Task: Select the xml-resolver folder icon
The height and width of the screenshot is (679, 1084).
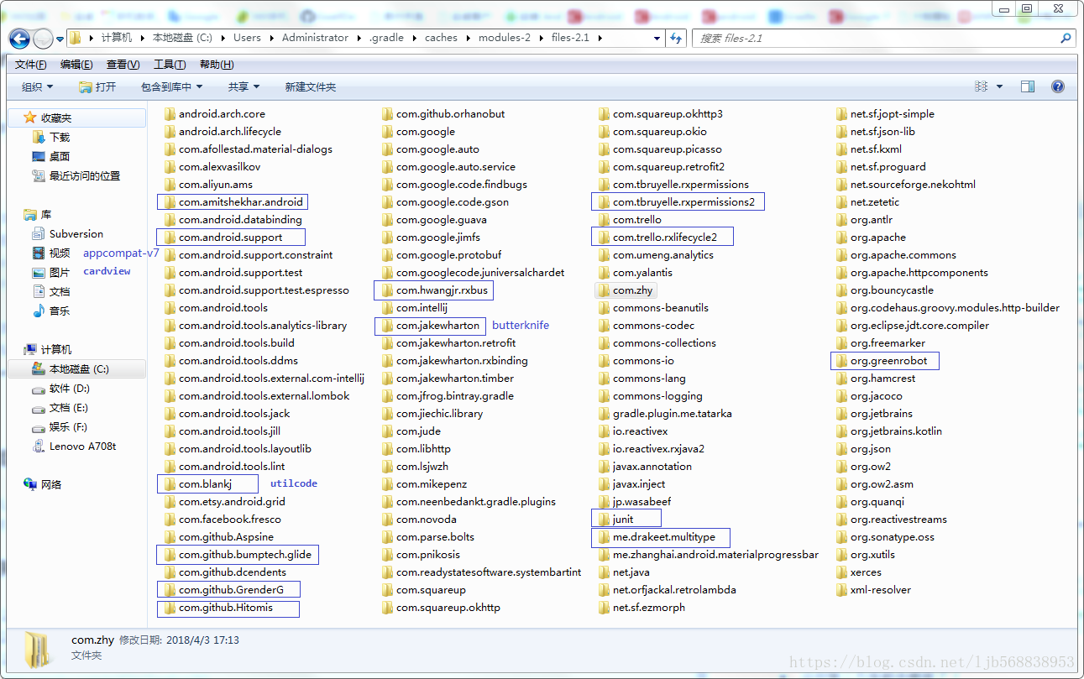Action: [x=841, y=590]
